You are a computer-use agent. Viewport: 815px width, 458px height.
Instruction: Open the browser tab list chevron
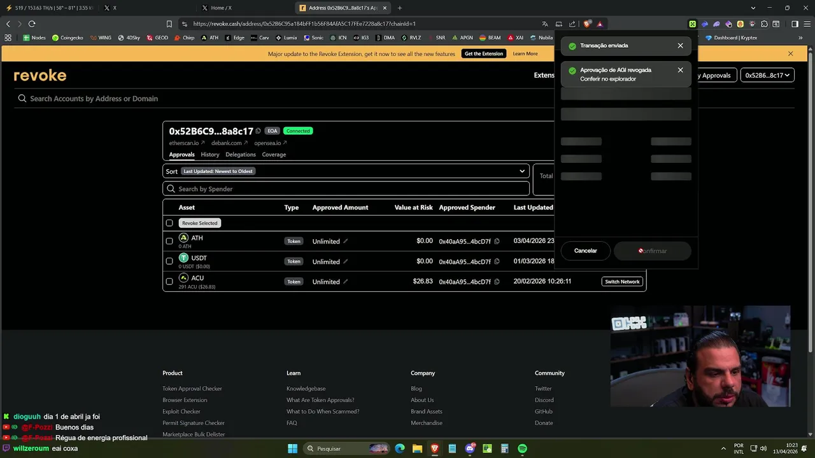(x=753, y=8)
